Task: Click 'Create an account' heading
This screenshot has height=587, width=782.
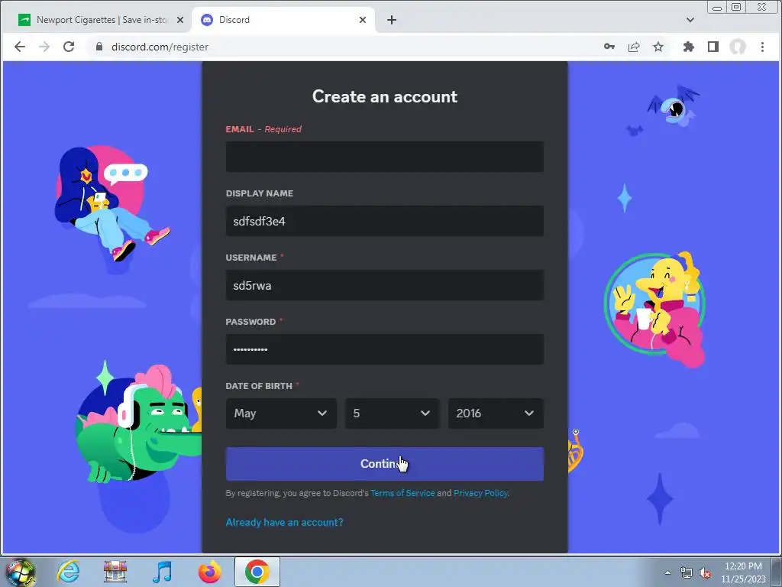Action: click(385, 96)
